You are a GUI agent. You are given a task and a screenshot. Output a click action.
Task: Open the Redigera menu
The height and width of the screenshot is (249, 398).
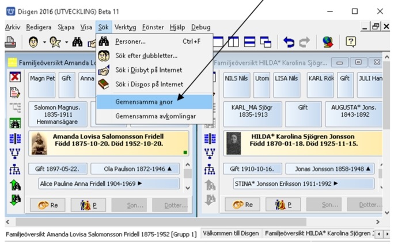pos(39,27)
